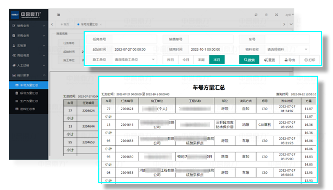Click the 打印 print button
The width and height of the screenshot is (333, 190).
click(x=309, y=60)
